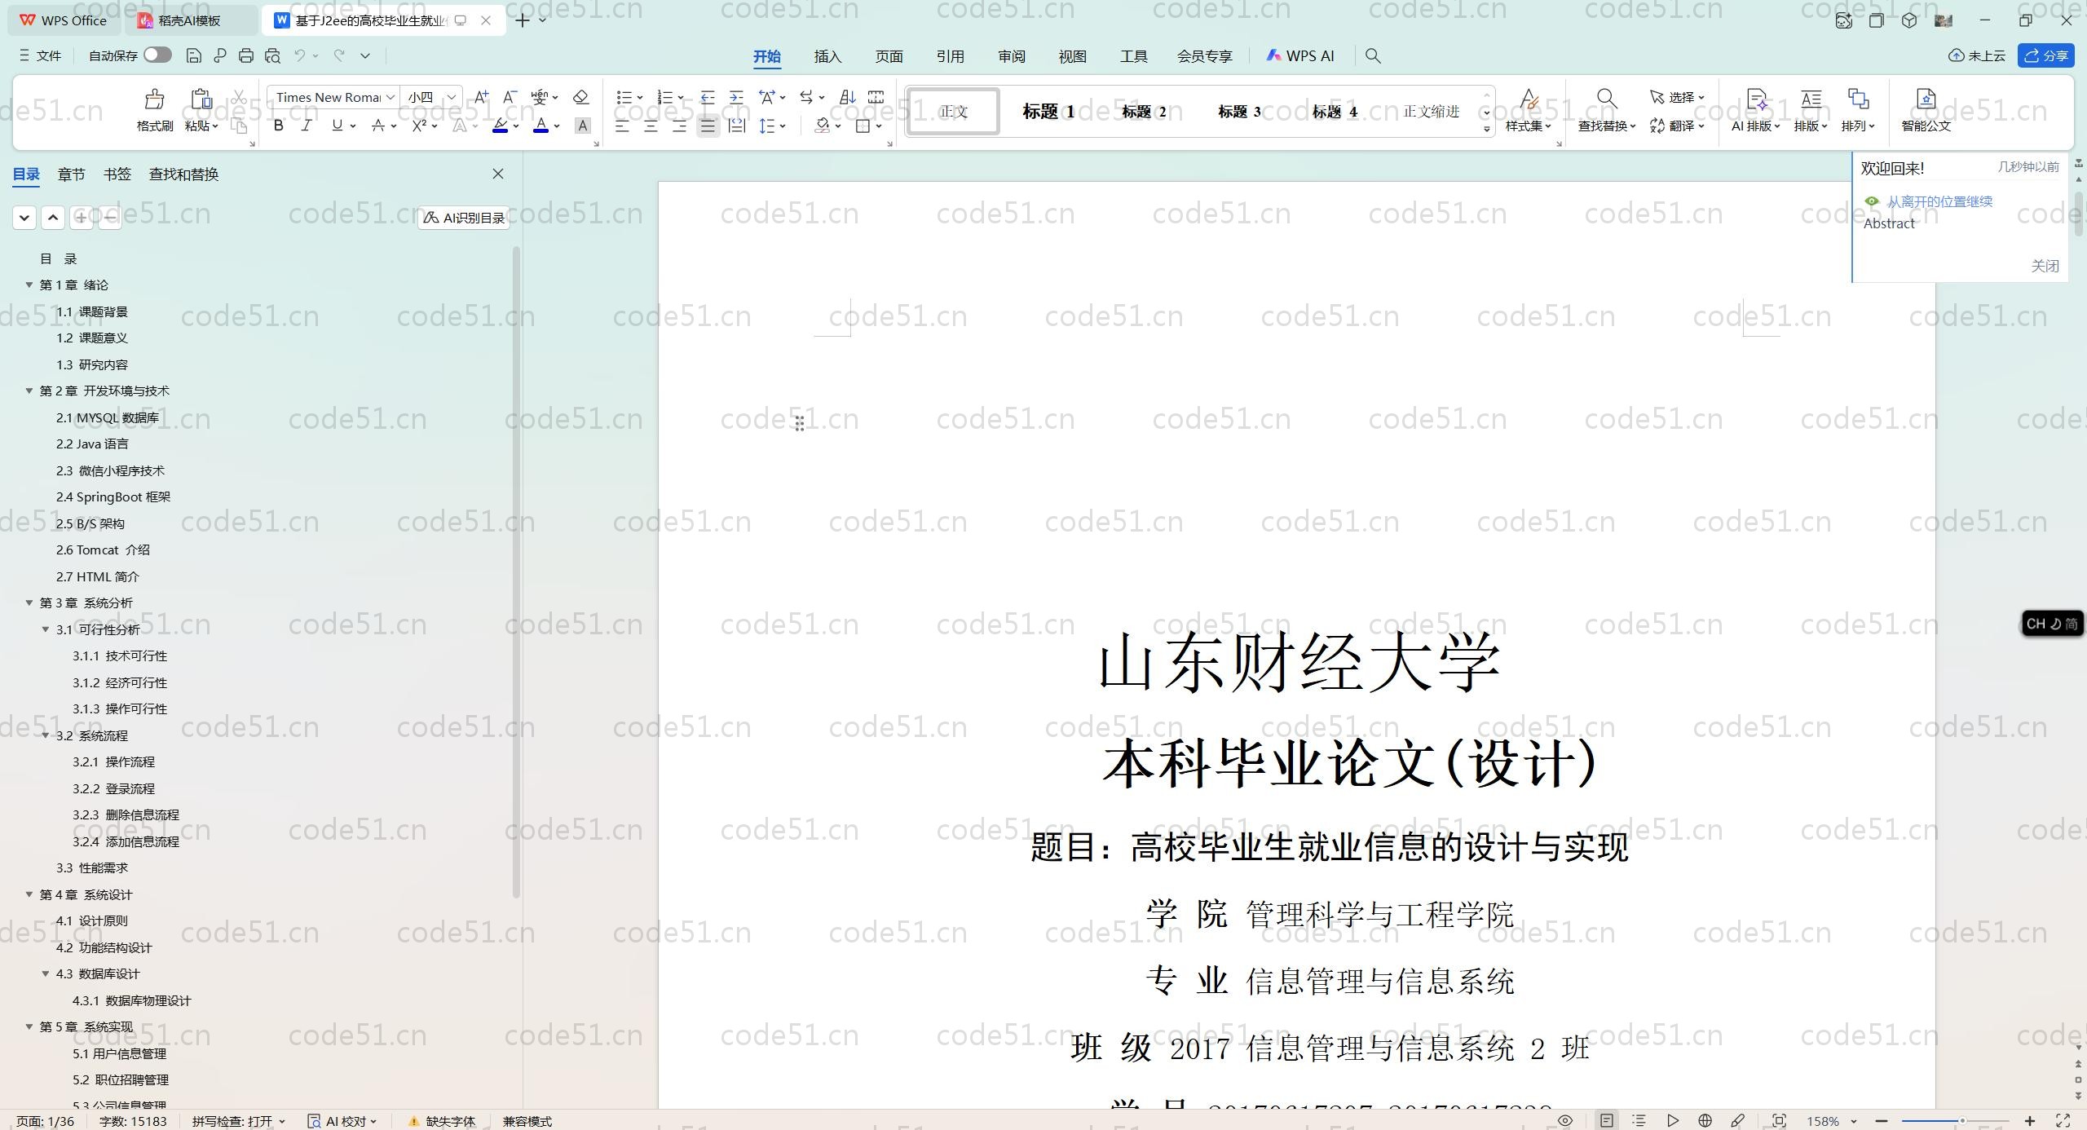Viewport: 2087px width, 1130px height.
Task: Click the AI识别目录 button
Action: (464, 218)
